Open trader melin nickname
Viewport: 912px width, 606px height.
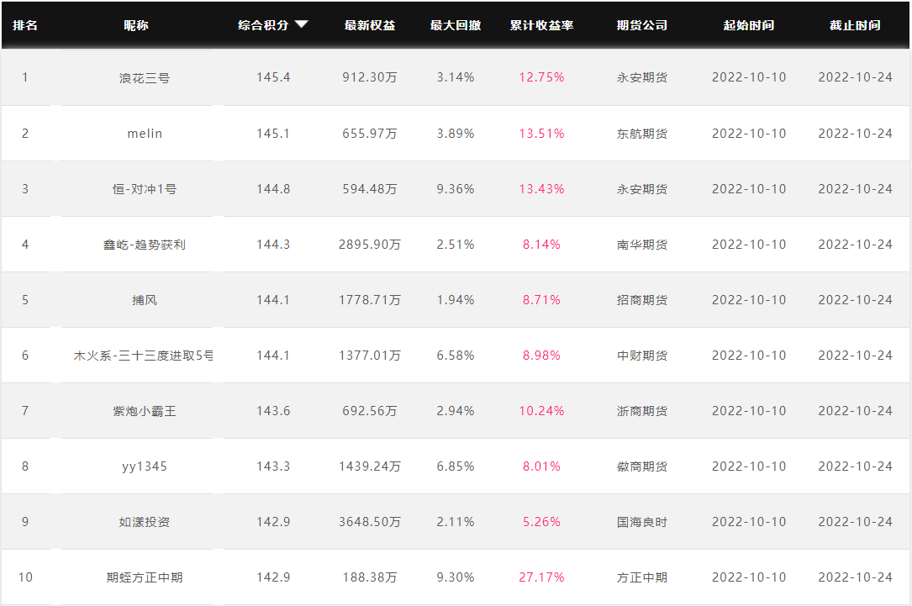coord(145,134)
